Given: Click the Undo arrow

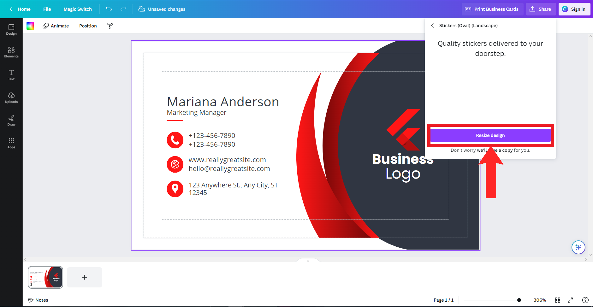Looking at the screenshot, I should pos(109,9).
